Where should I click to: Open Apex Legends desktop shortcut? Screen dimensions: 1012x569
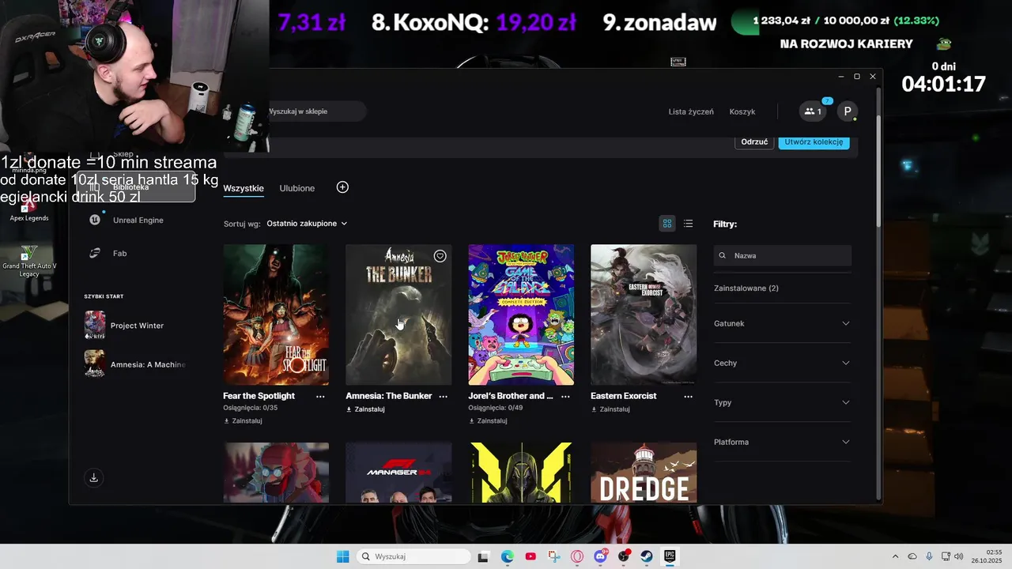pyautogui.click(x=29, y=210)
